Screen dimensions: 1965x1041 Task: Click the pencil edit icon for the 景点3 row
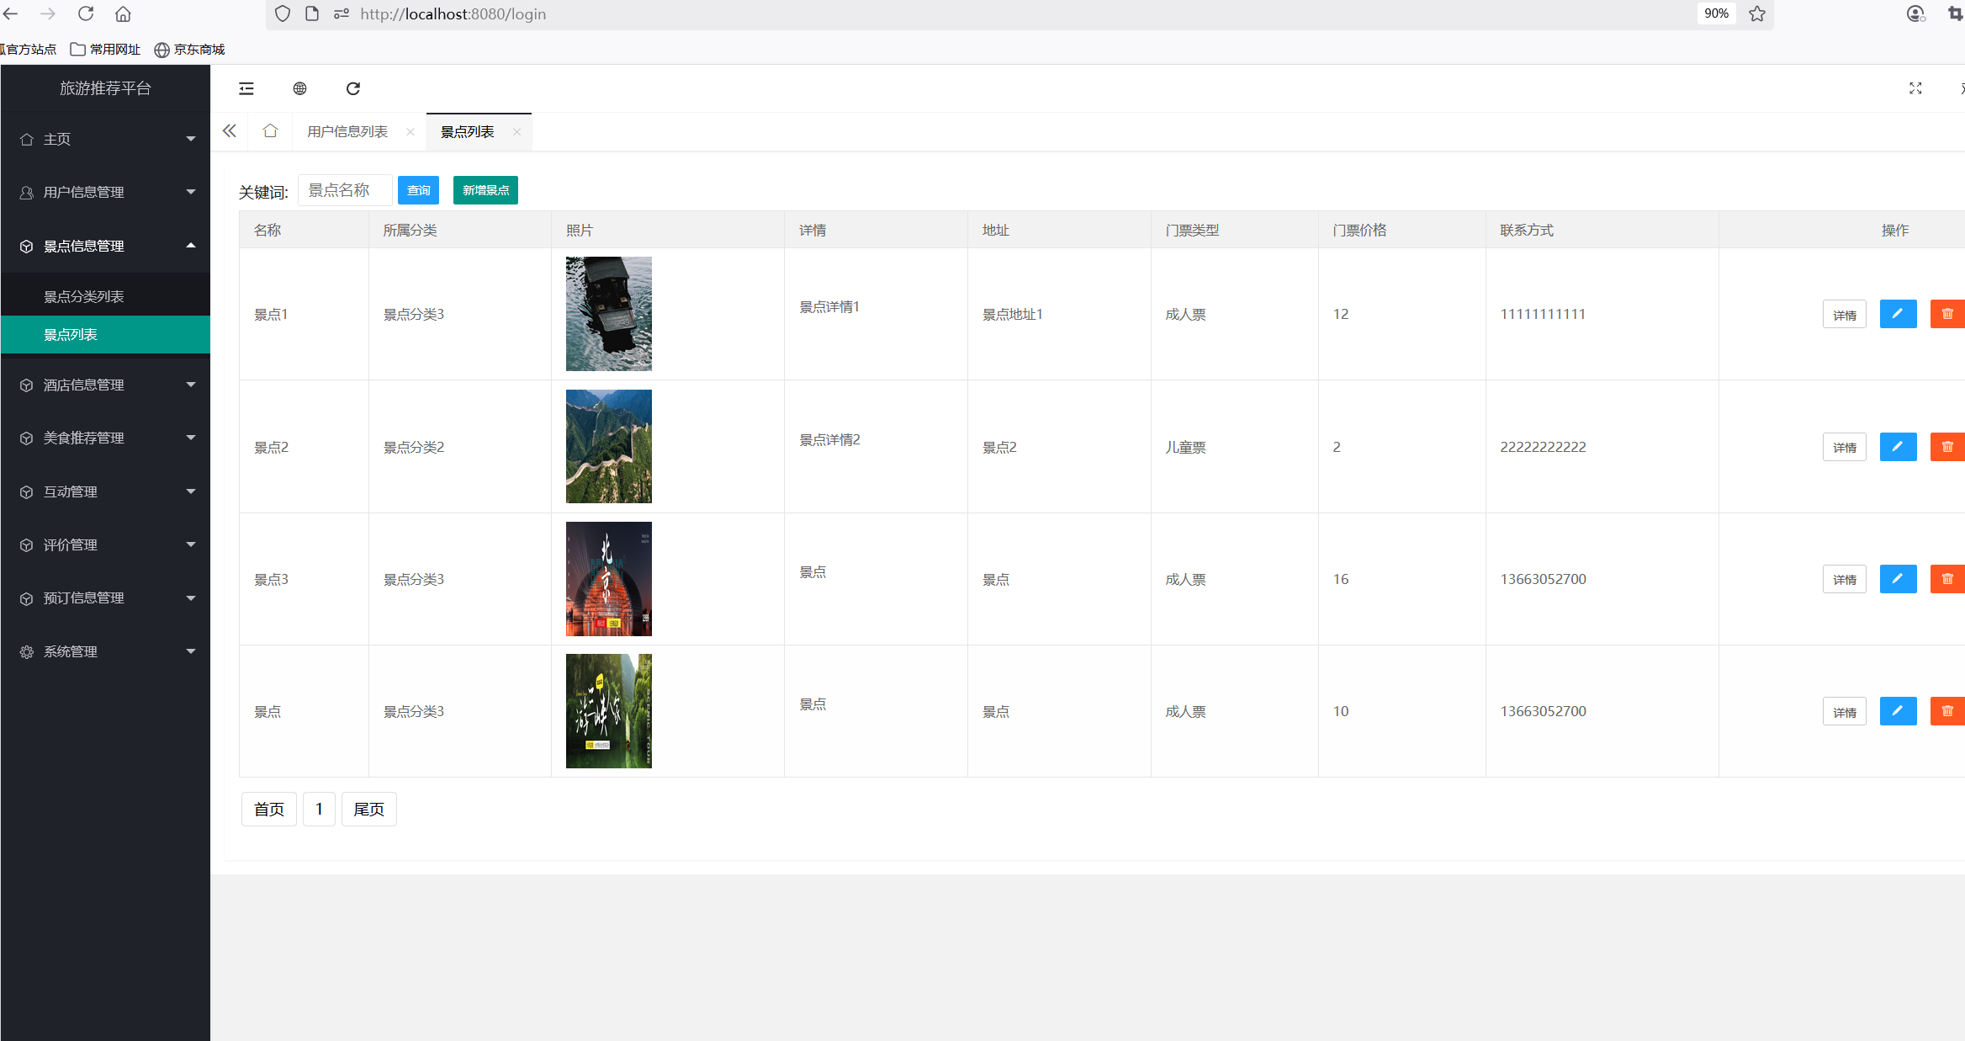pos(1898,579)
